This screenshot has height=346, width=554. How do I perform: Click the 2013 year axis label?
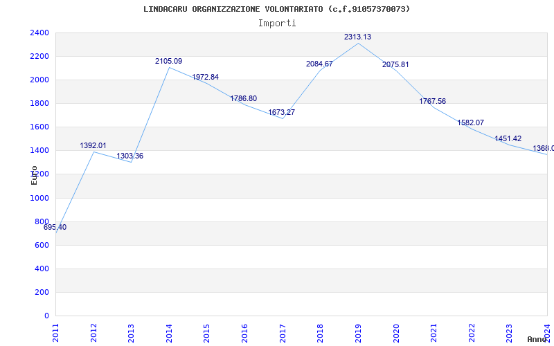tap(132, 333)
